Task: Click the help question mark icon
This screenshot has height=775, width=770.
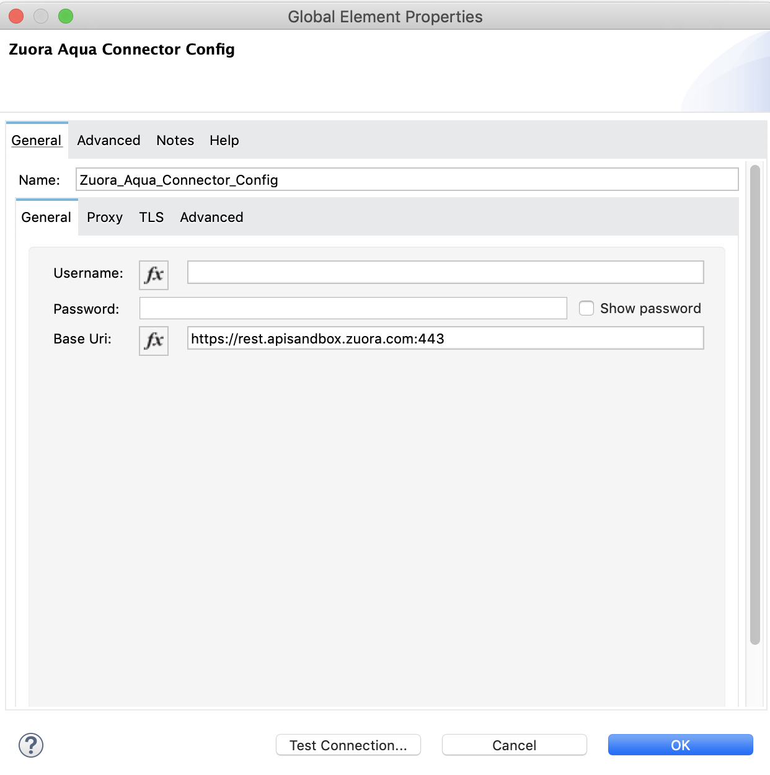Action: click(x=32, y=745)
